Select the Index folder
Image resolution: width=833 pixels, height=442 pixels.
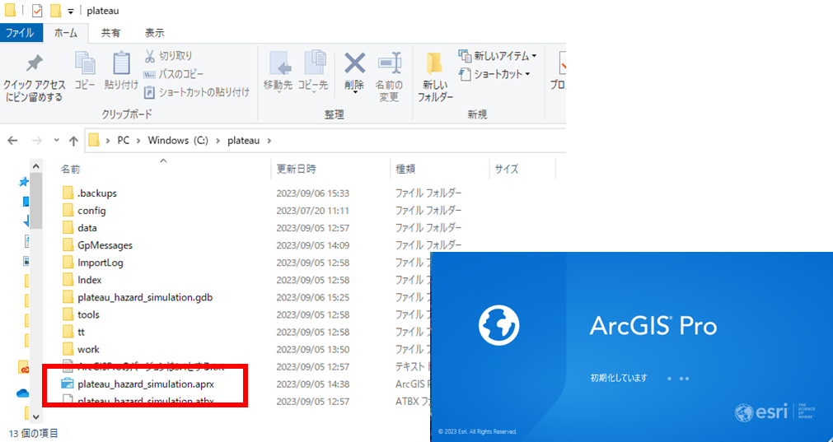click(89, 280)
